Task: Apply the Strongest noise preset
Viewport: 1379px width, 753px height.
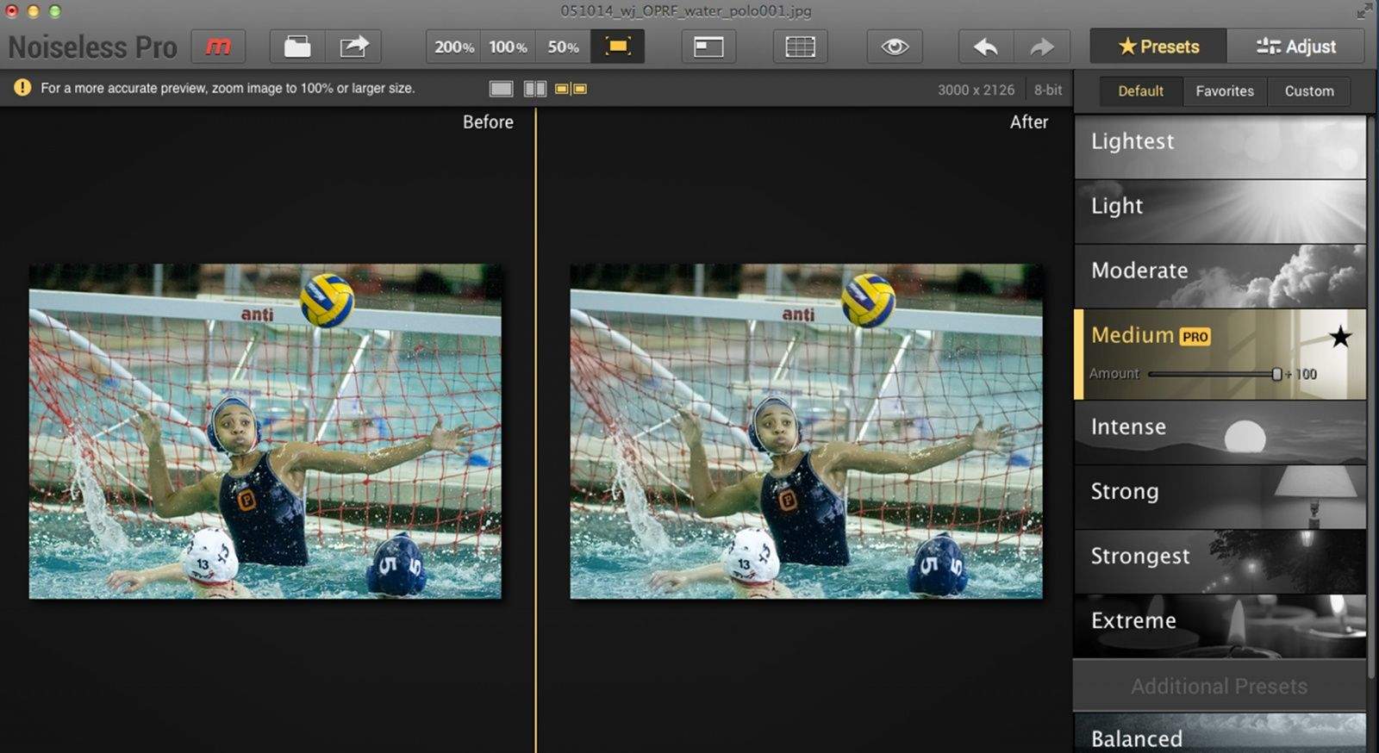Action: pos(1220,557)
